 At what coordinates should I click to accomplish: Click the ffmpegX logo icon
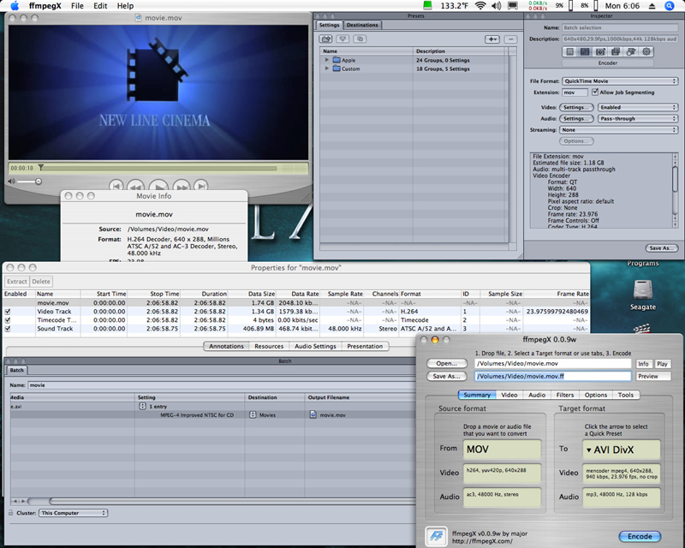(437, 536)
